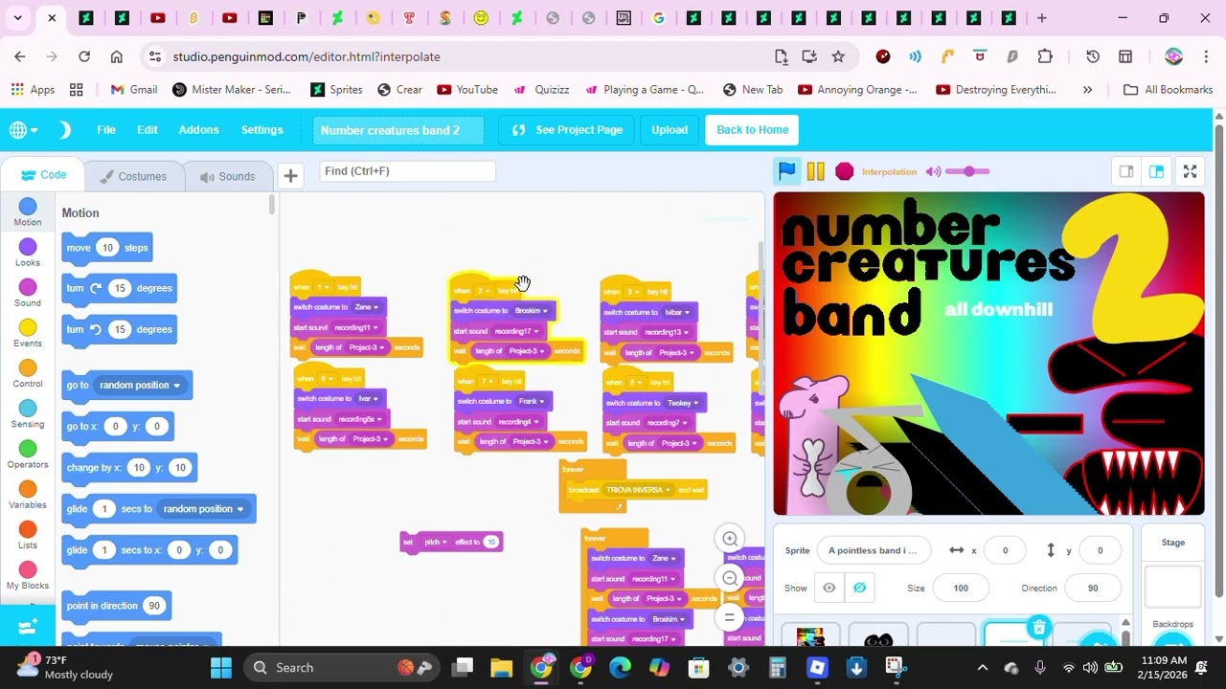Reset workspace zoom with equals icon

(x=730, y=617)
